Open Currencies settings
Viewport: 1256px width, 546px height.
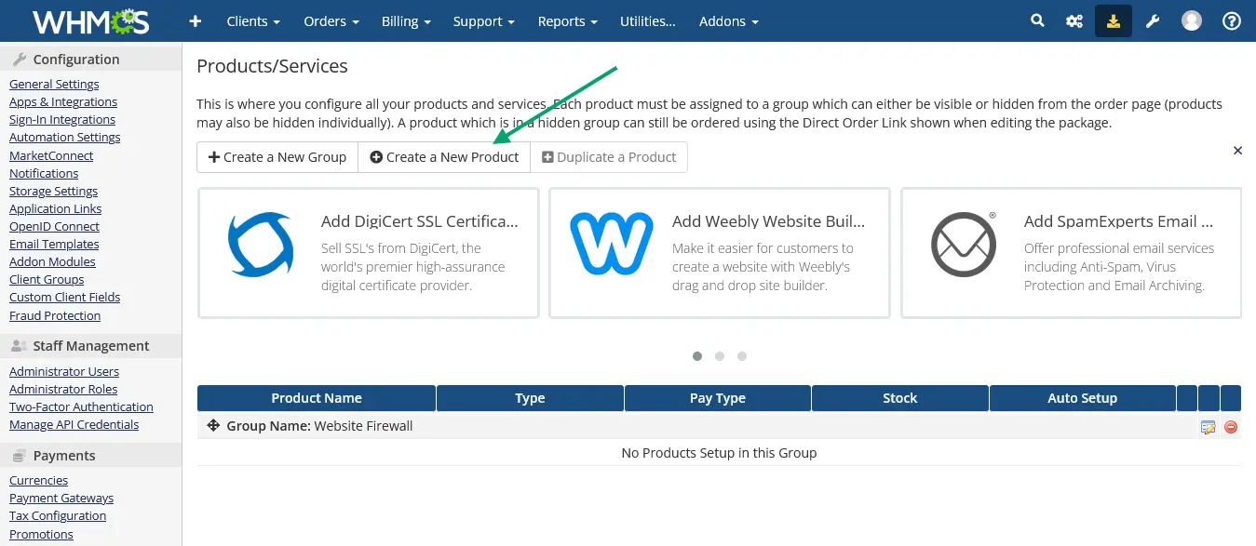[38, 480]
